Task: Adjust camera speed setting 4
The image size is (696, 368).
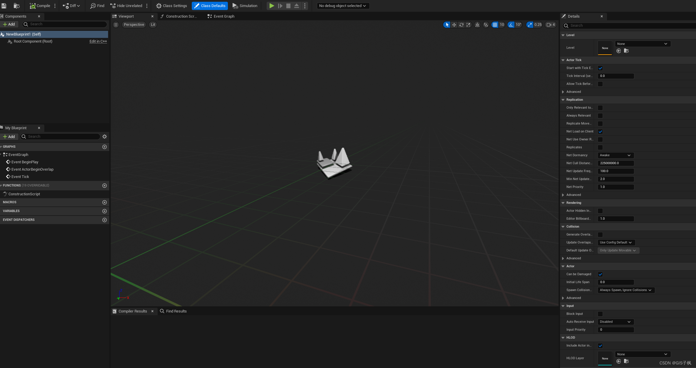Action: 551,25
